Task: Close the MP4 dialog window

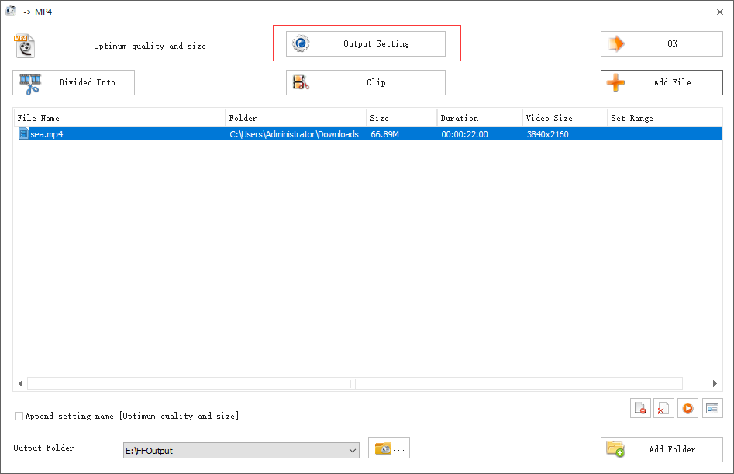Action: [x=720, y=12]
